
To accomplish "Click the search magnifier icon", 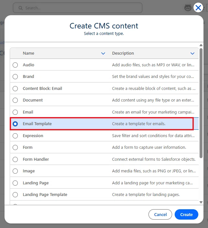I will (21, 8).
